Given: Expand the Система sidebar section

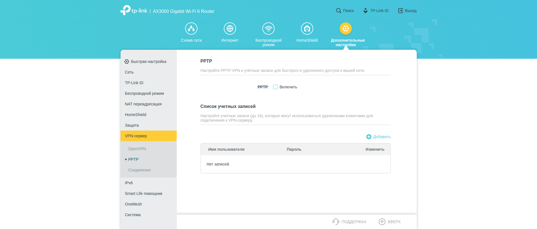Looking at the screenshot, I should pos(133,215).
